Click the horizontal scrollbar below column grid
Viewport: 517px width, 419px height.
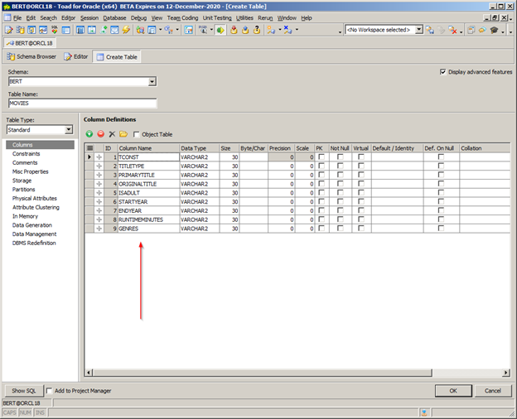point(262,373)
